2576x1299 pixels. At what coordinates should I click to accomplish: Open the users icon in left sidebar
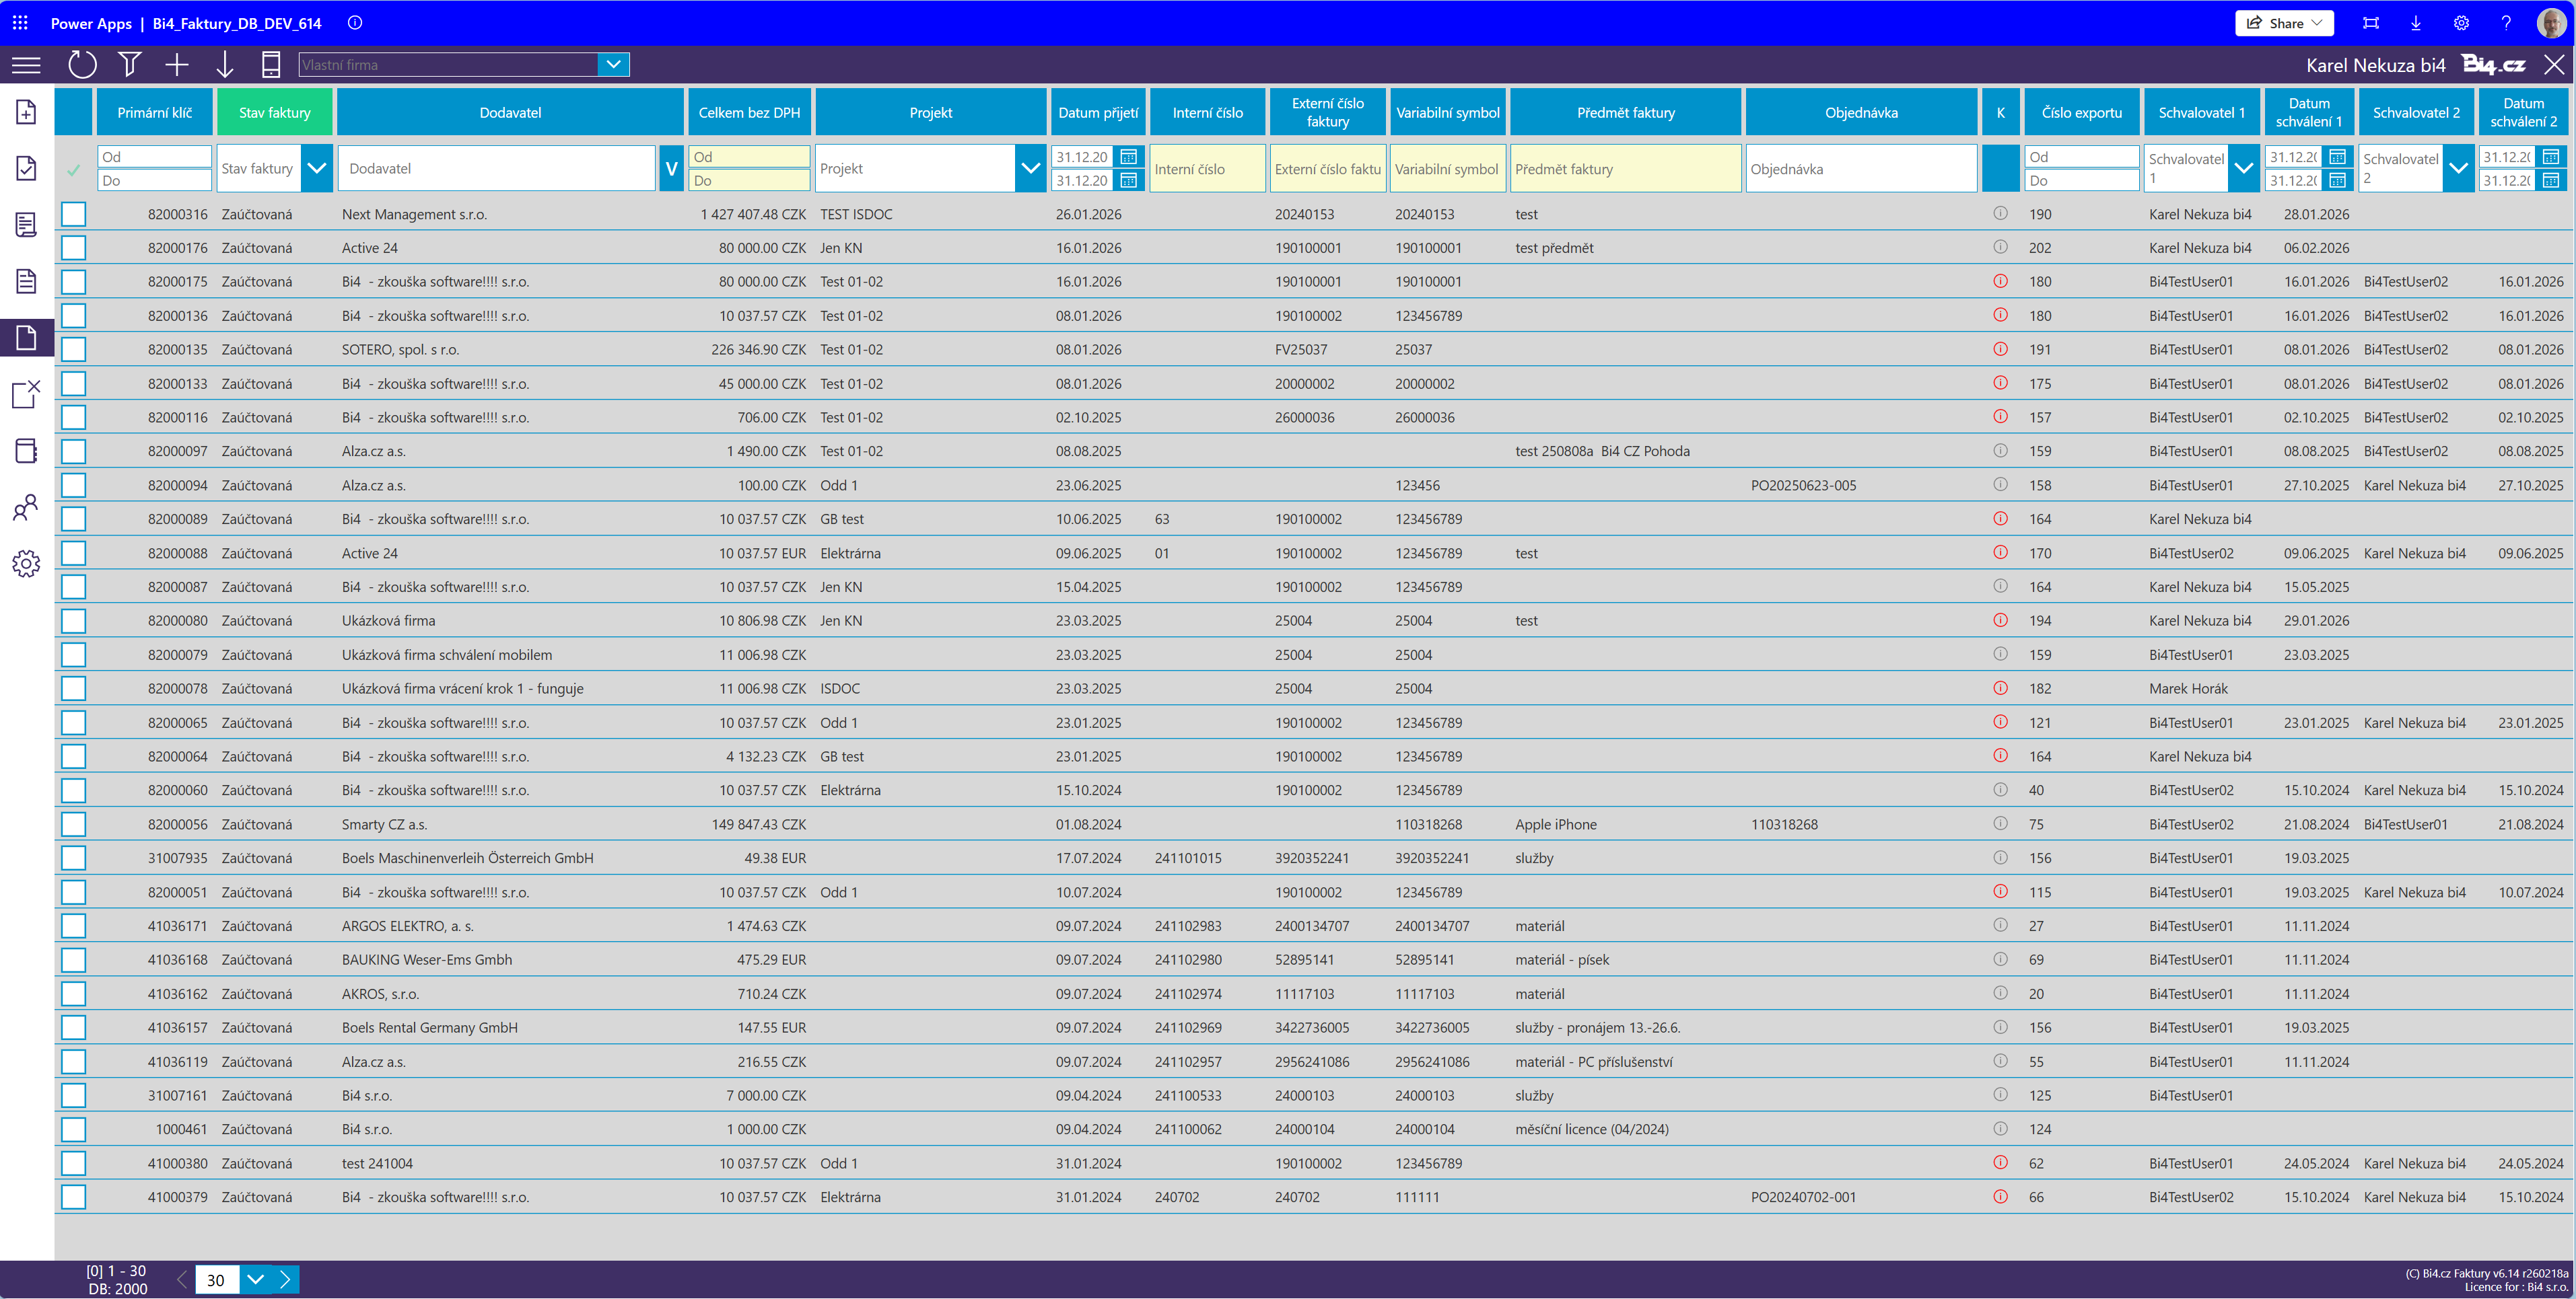pyautogui.click(x=26, y=508)
